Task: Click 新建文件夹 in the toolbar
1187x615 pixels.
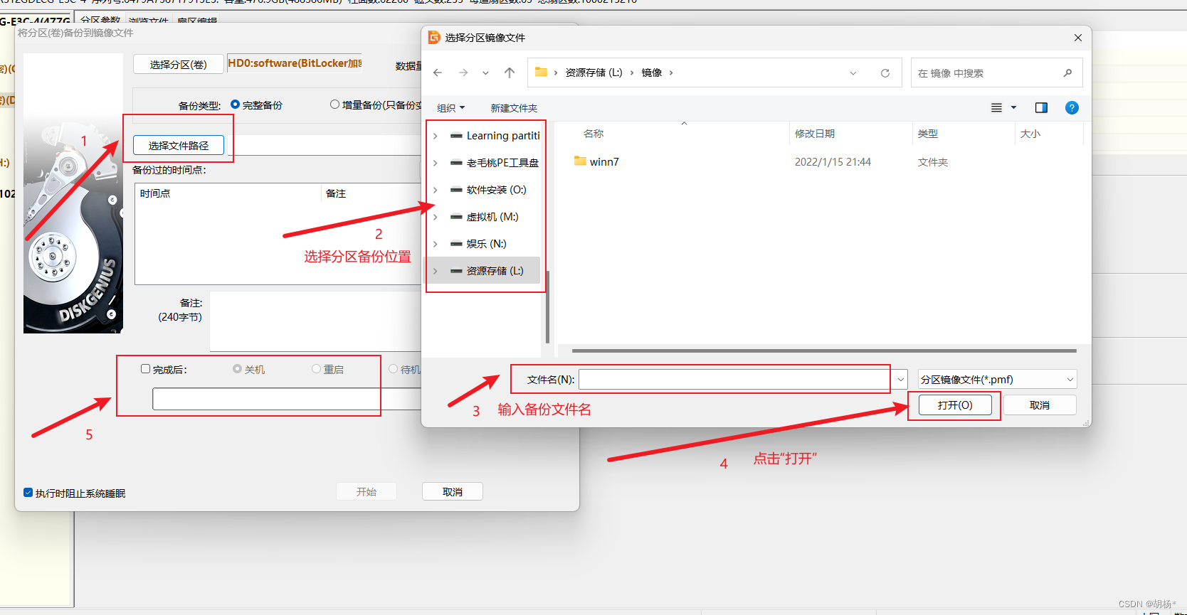Action: coord(514,108)
